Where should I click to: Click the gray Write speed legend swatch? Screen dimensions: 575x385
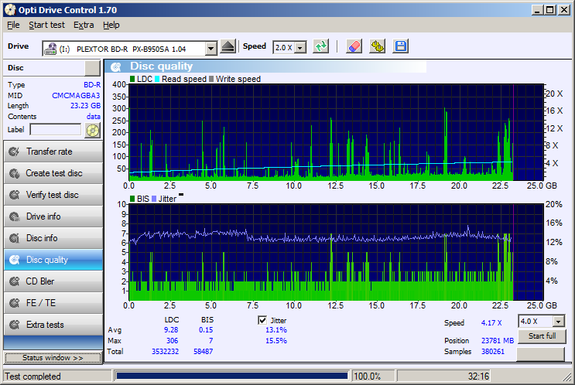[211, 79]
